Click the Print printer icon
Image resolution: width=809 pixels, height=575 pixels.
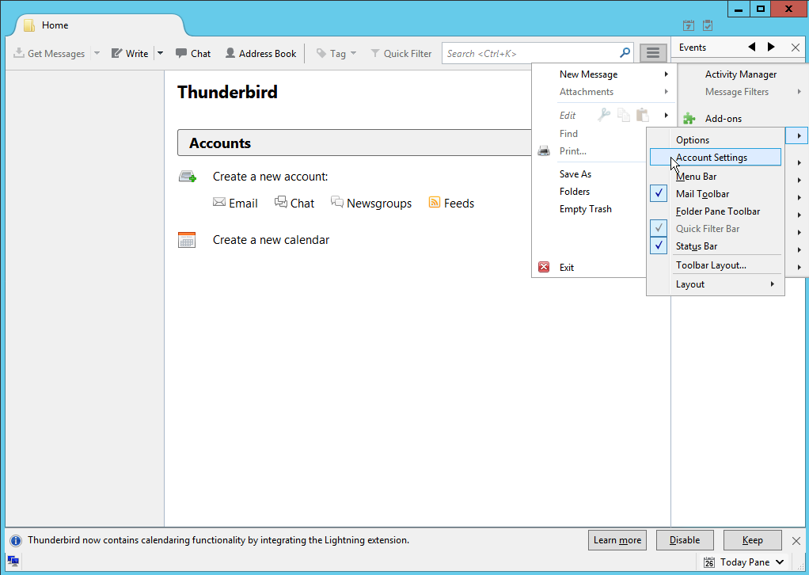click(x=544, y=151)
